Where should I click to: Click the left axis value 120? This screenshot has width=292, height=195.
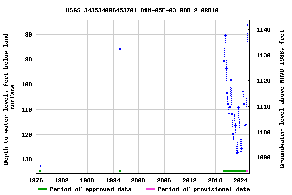[x=27, y=135]
